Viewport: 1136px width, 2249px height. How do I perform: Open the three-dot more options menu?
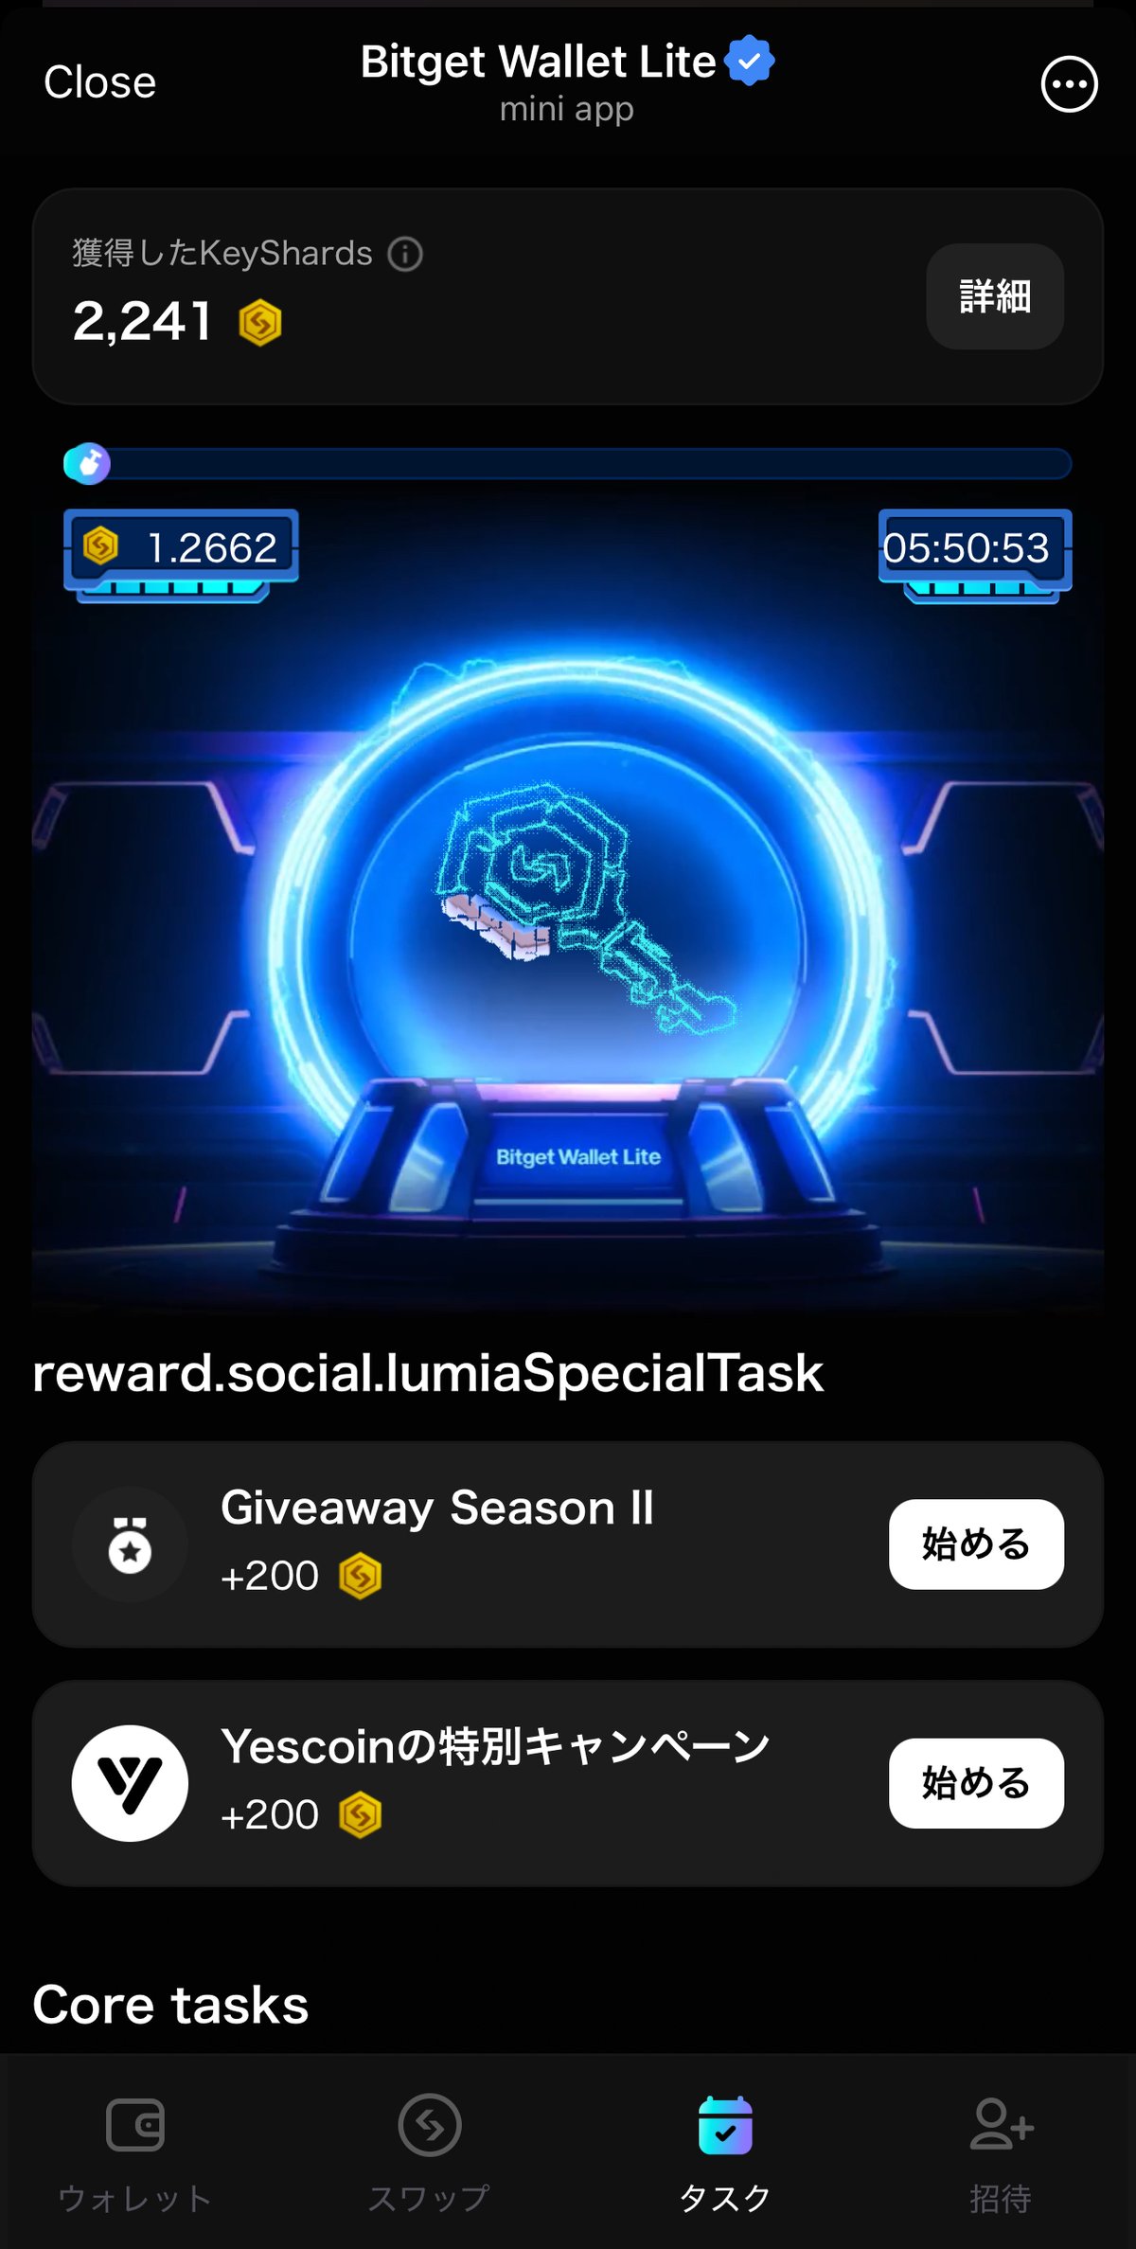click(x=1069, y=84)
